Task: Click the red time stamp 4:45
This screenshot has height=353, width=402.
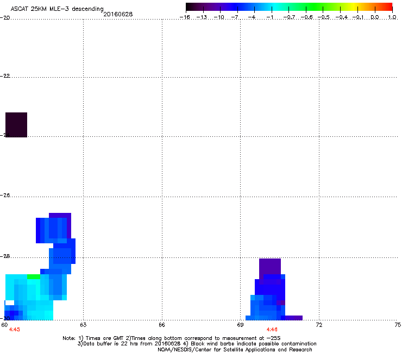Action: (x=14, y=330)
